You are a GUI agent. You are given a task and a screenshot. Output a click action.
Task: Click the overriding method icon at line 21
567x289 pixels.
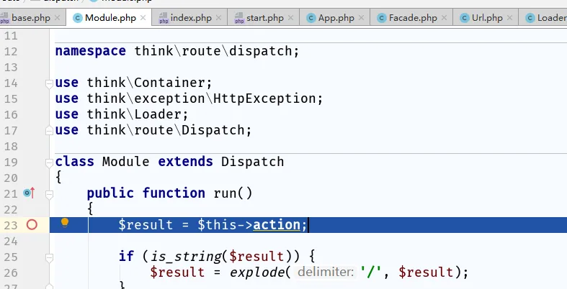[x=29, y=193]
